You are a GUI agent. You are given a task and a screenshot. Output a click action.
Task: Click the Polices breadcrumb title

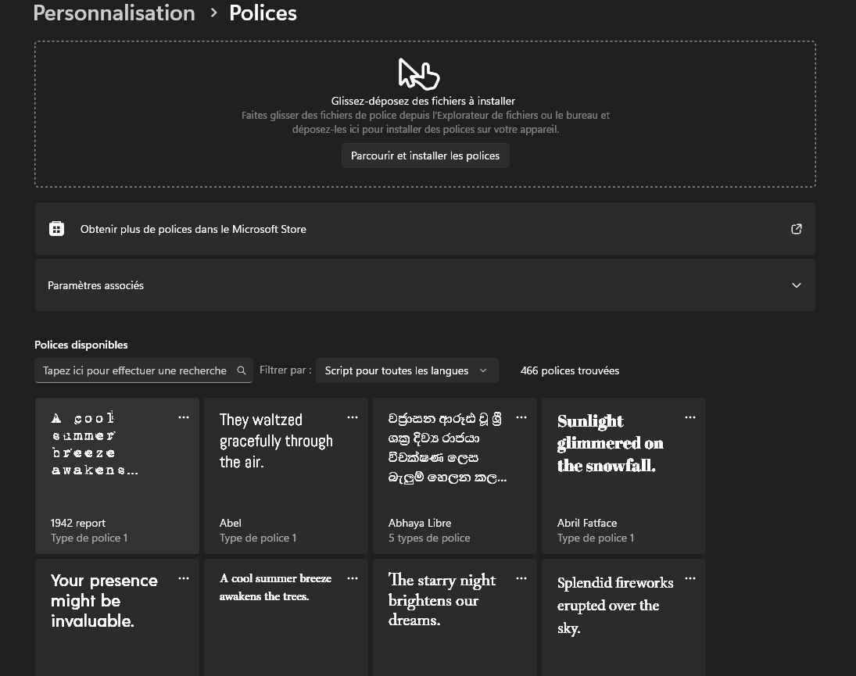[263, 13]
